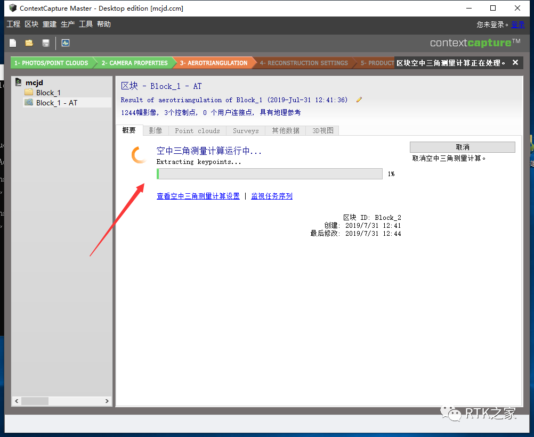Click the tree panel scroll left arrow
The image size is (534, 437).
coord(17,401)
